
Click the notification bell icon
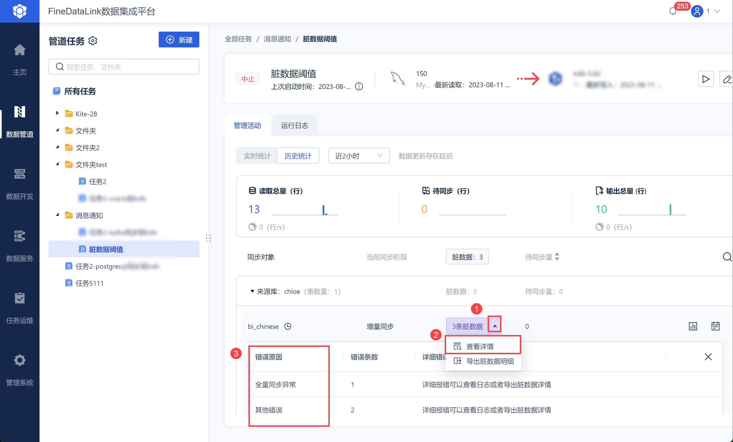pyautogui.click(x=672, y=11)
